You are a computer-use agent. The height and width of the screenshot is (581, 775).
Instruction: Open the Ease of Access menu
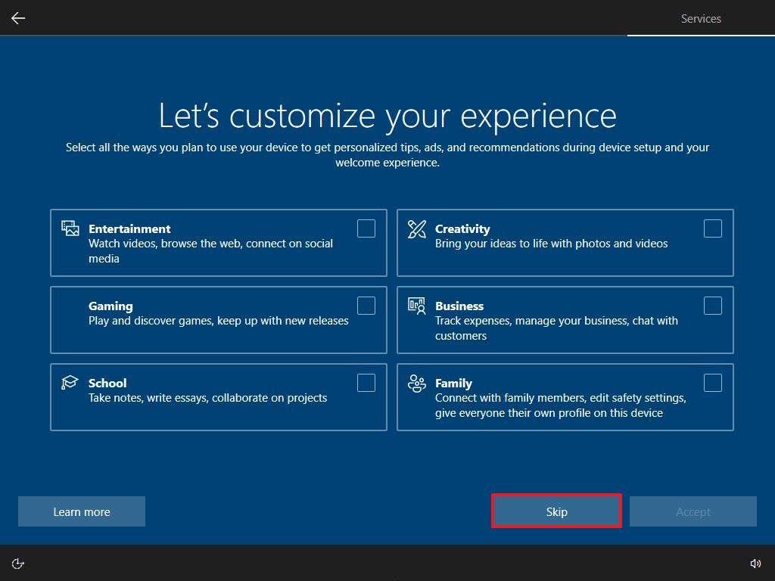(x=17, y=563)
